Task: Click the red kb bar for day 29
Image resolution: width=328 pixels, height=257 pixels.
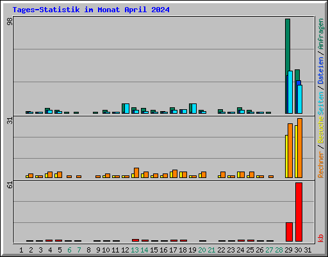Action: point(289,232)
